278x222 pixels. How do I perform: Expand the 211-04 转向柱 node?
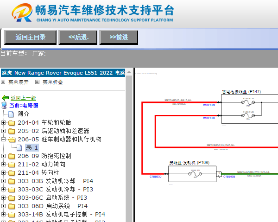click(x=3, y=172)
